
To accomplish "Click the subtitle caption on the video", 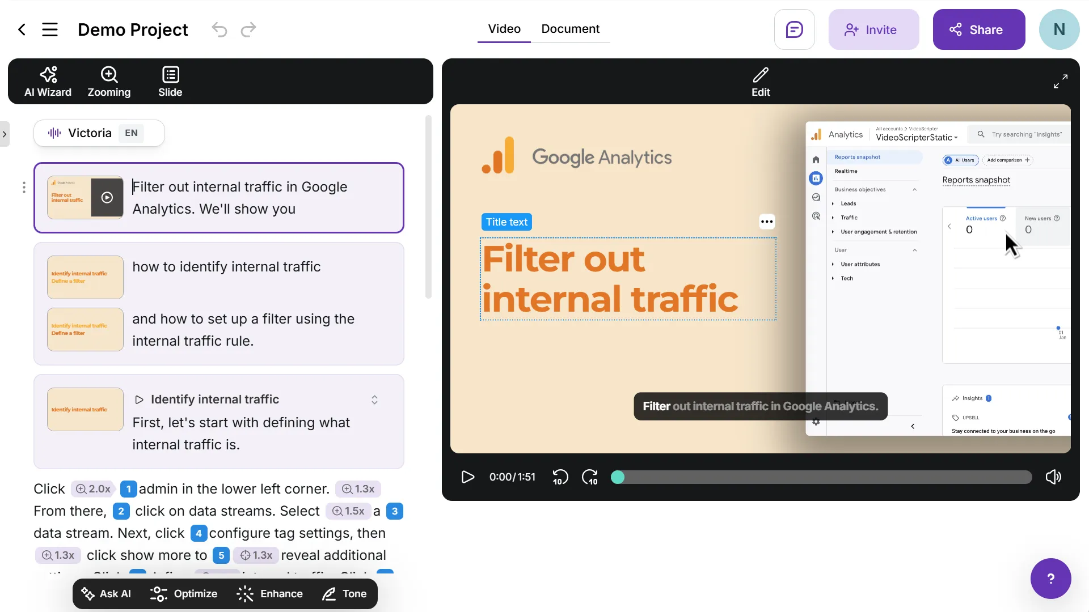I will [x=760, y=406].
